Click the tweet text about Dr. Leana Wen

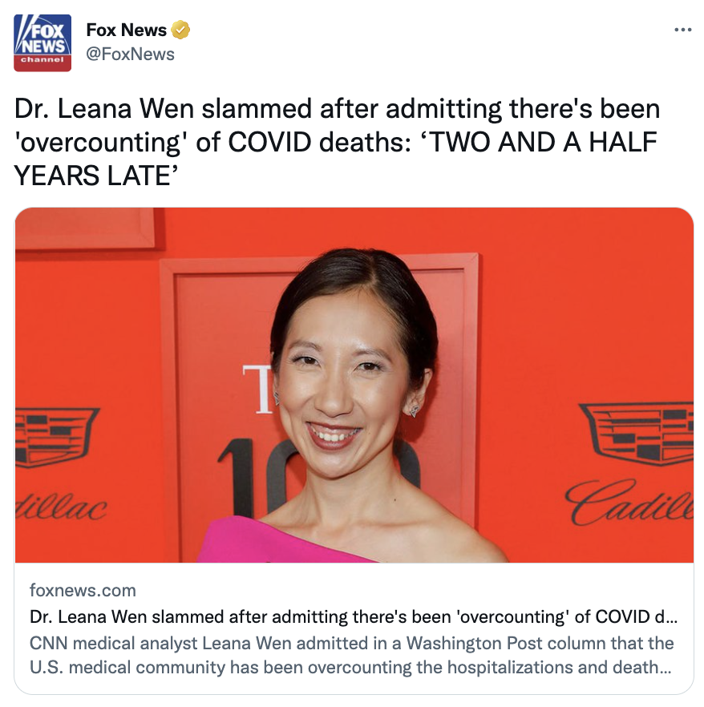337,142
